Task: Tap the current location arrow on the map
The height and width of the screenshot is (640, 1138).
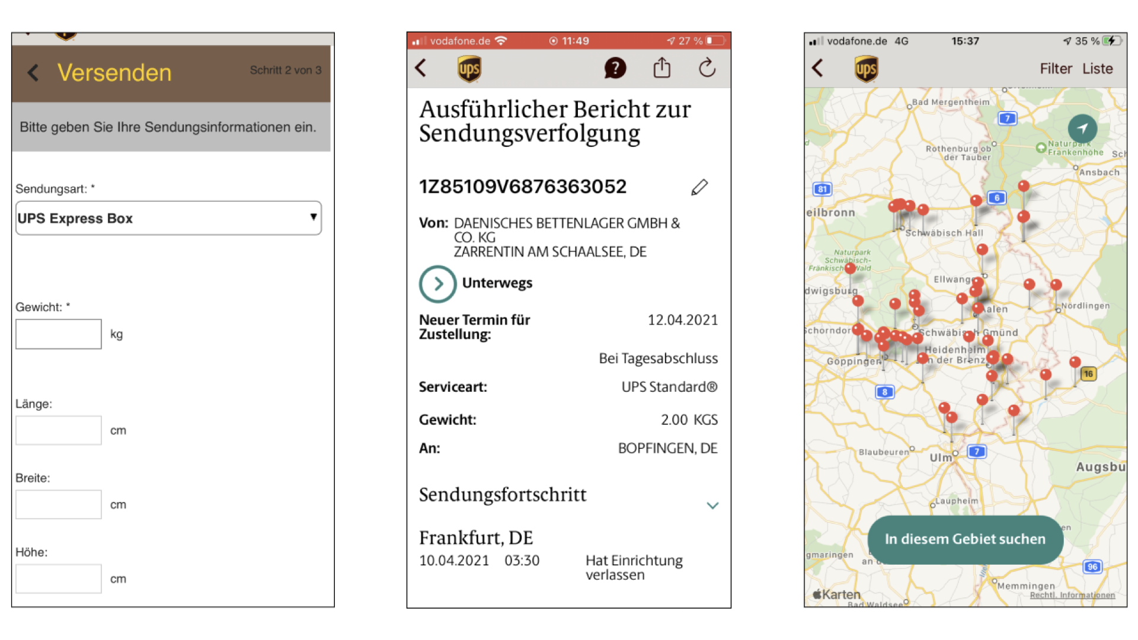Action: point(1083,129)
